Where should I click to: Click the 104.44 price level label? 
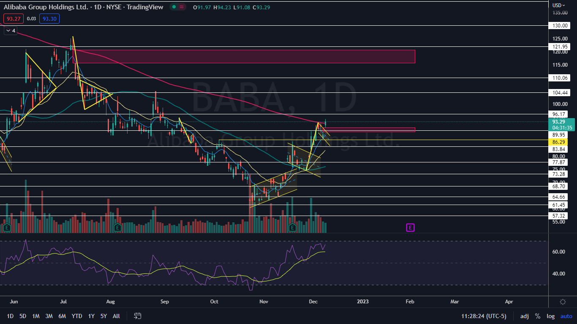[x=560, y=92]
